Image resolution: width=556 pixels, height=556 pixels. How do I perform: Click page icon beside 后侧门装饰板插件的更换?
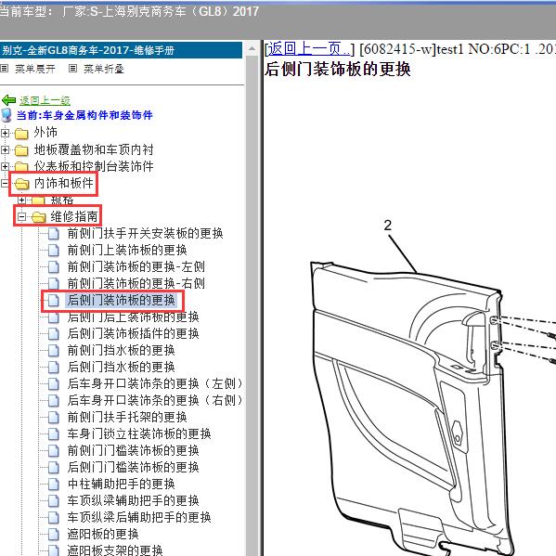pyautogui.click(x=54, y=334)
